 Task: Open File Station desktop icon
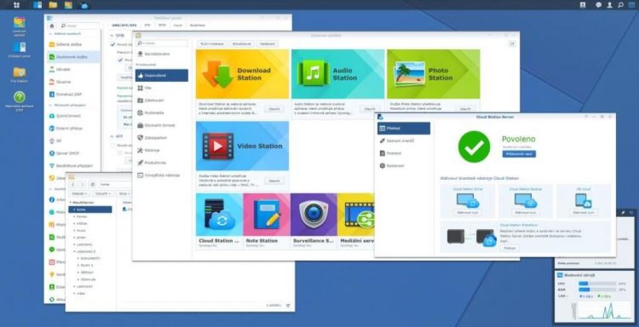pyautogui.click(x=19, y=75)
